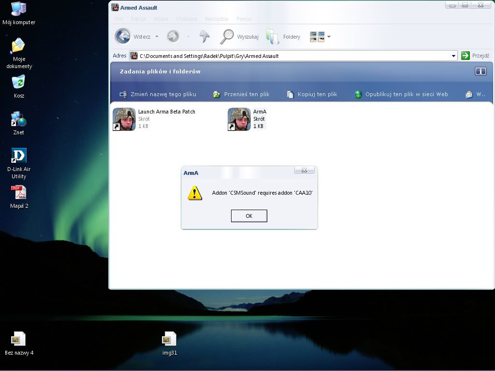
Task: Open the Edycja menu
Action: 138,19
